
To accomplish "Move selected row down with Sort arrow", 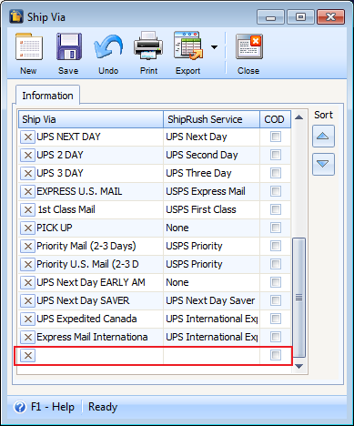I will pyautogui.click(x=323, y=164).
